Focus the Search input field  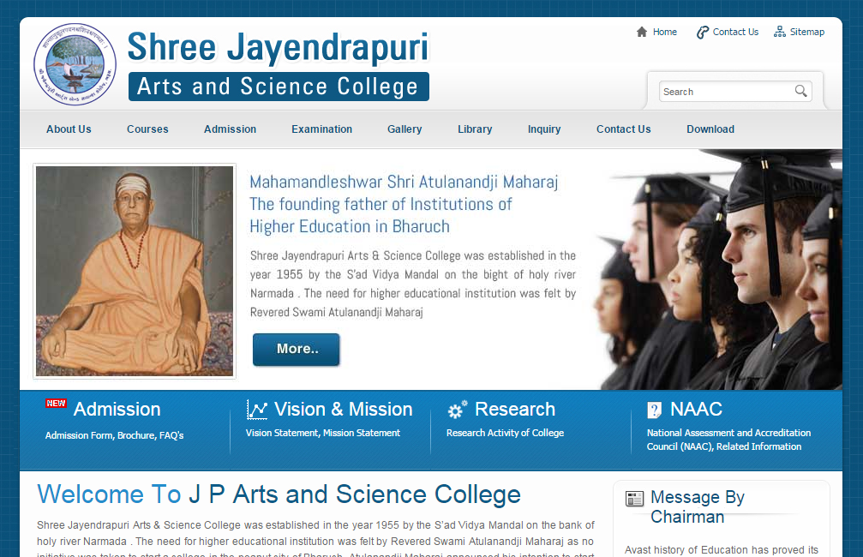coord(727,92)
